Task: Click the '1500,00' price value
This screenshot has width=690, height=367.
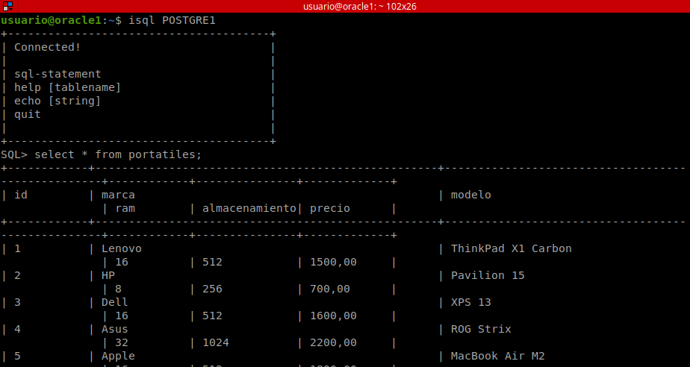Action: (333, 263)
